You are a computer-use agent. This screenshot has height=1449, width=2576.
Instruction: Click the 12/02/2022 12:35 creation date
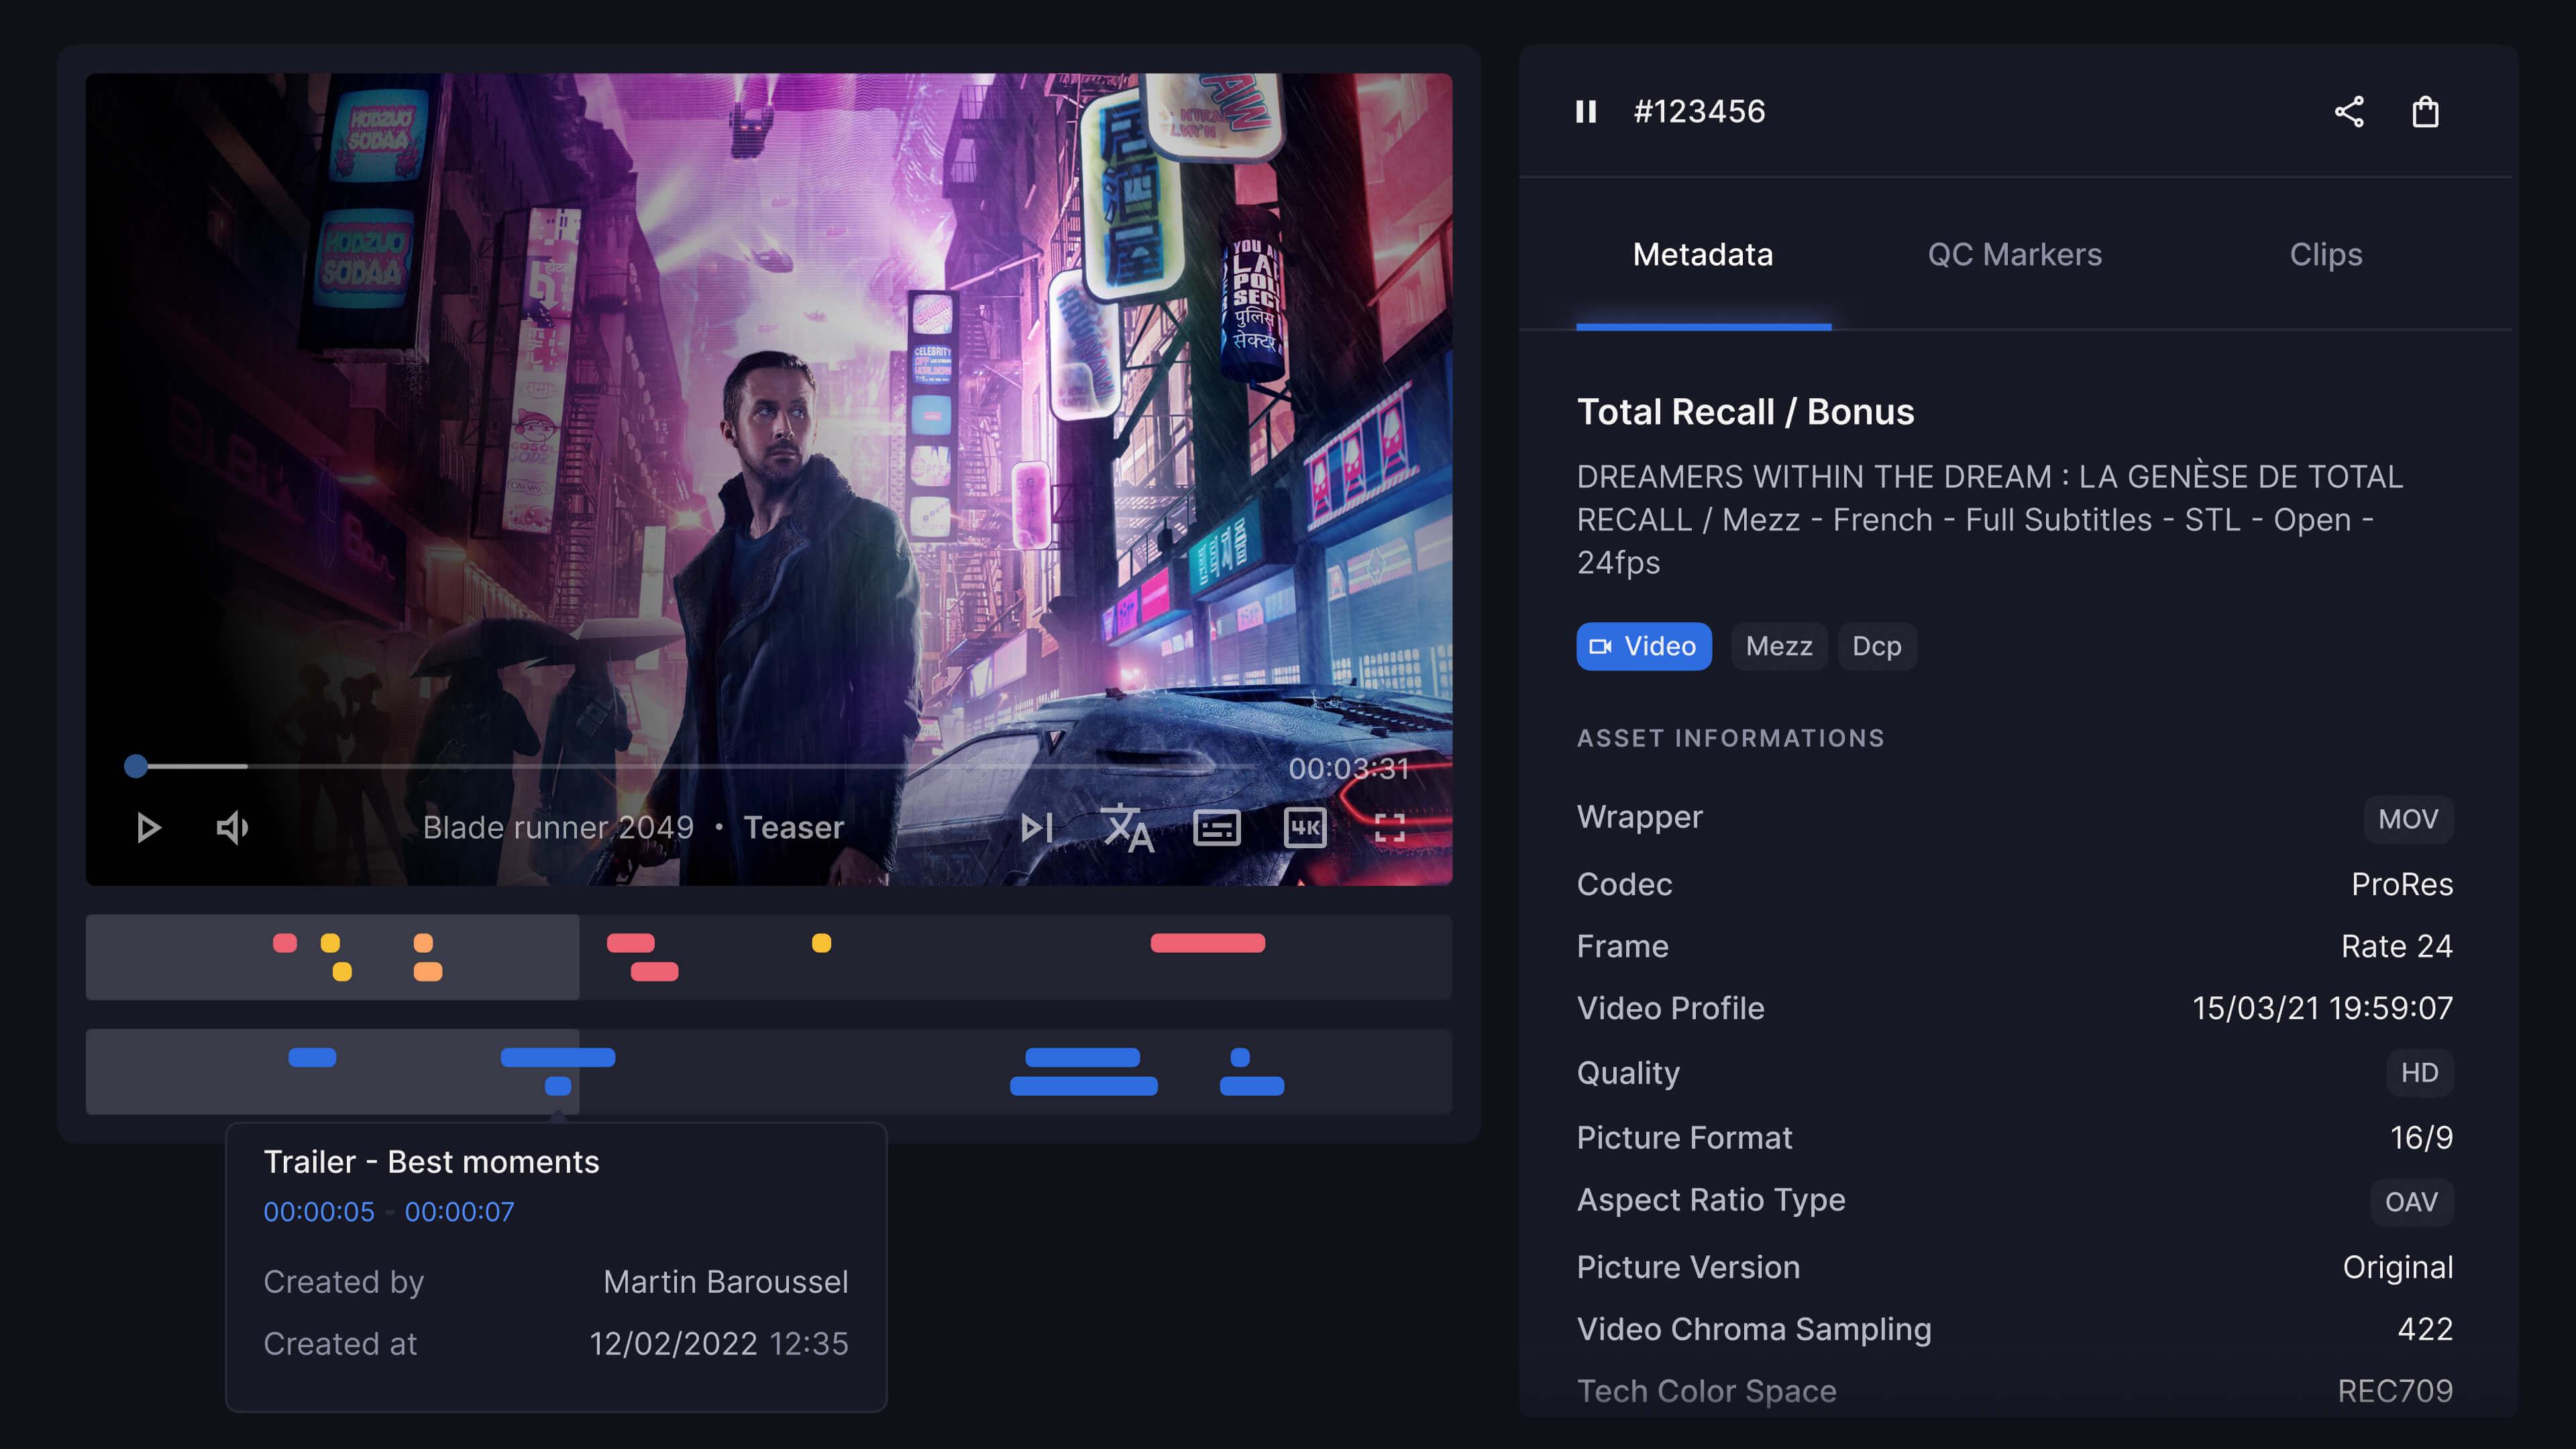click(x=718, y=1344)
